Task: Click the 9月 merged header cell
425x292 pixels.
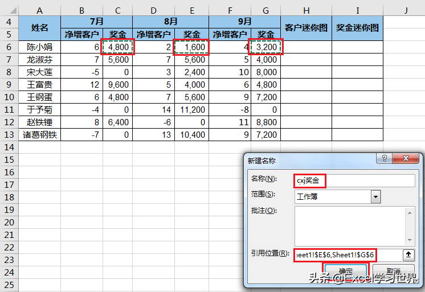Action: click(244, 22)
